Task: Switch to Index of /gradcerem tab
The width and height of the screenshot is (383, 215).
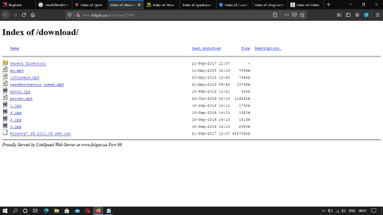Action: tap(198, 5)
